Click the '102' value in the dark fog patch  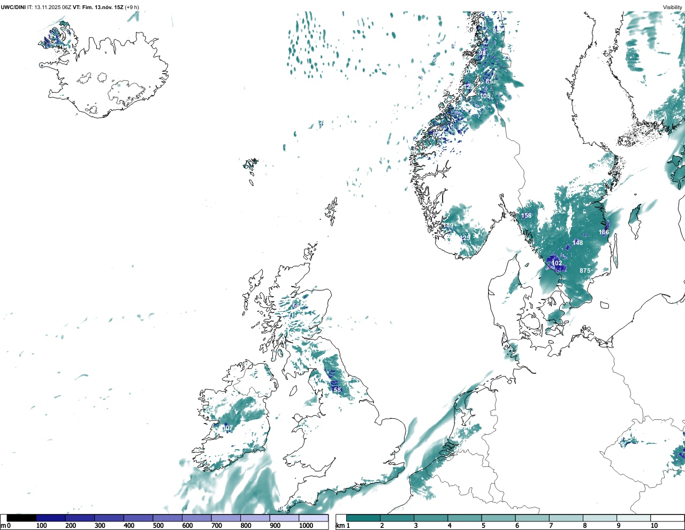tap(557, 263)
